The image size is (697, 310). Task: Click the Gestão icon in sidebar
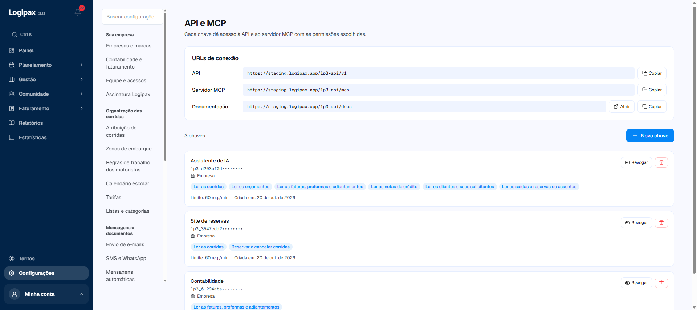pos(12,79)
